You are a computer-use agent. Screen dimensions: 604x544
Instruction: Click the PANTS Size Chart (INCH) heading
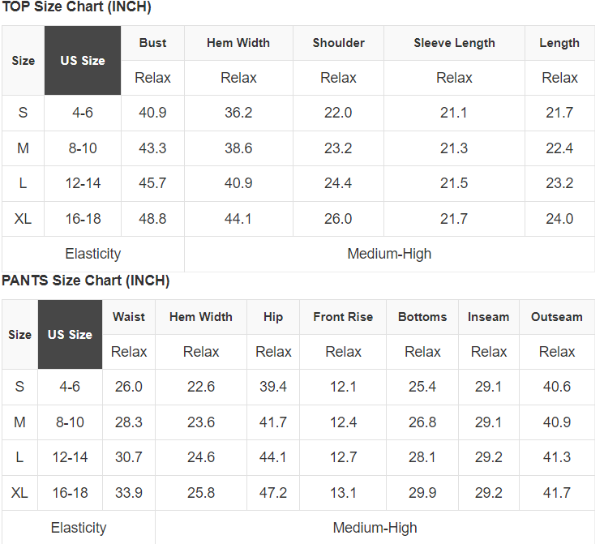[x=85, y=281]
